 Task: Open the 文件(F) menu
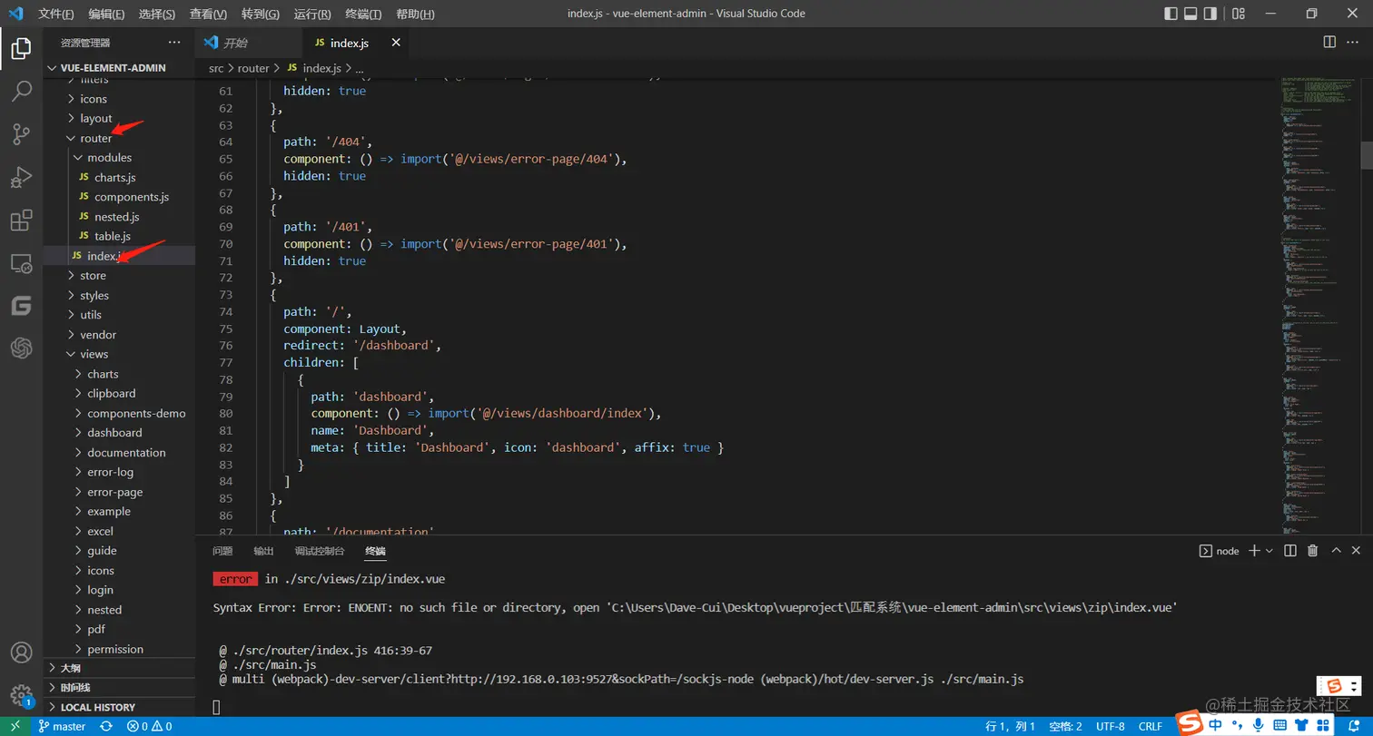pyautogui.click(x=56, y=14)
